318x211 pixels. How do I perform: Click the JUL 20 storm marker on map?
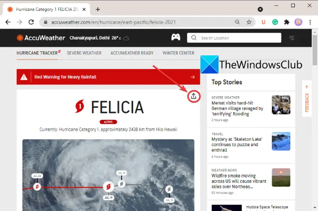click(x=37, y=186)
